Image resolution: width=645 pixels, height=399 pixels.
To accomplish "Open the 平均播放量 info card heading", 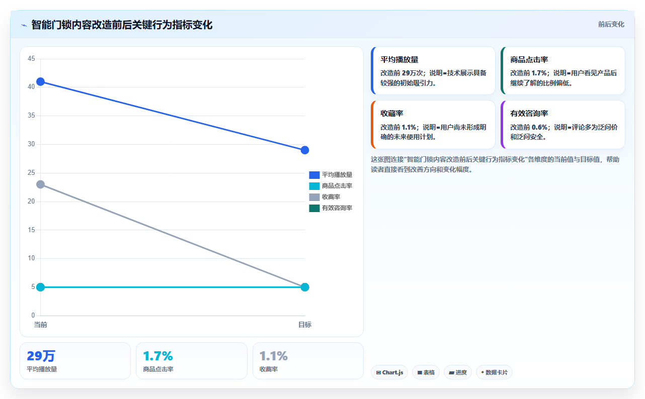I will pyautogui.click(x=399, y=60).
